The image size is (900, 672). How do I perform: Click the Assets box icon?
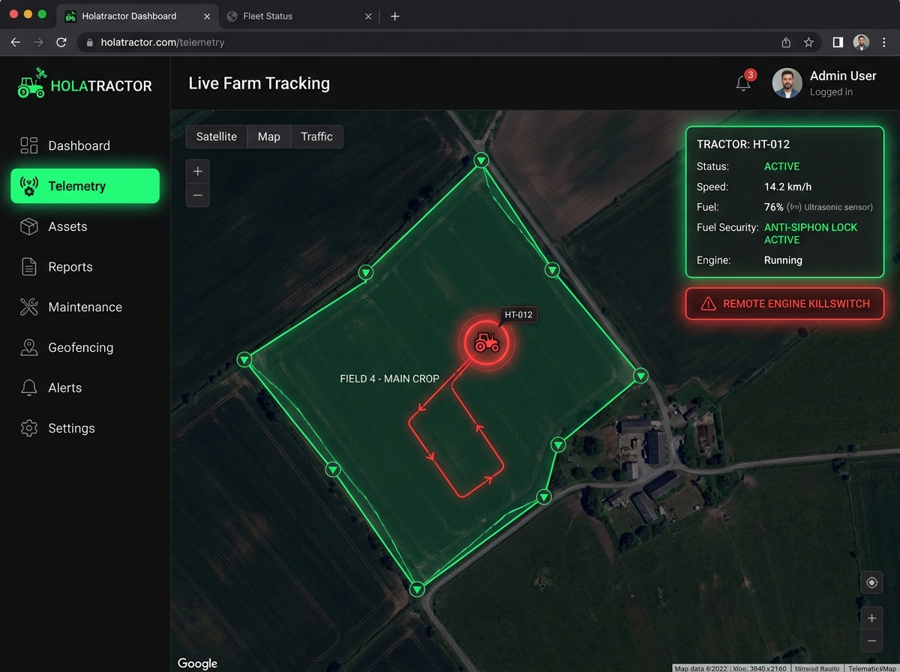click(29, 226)
